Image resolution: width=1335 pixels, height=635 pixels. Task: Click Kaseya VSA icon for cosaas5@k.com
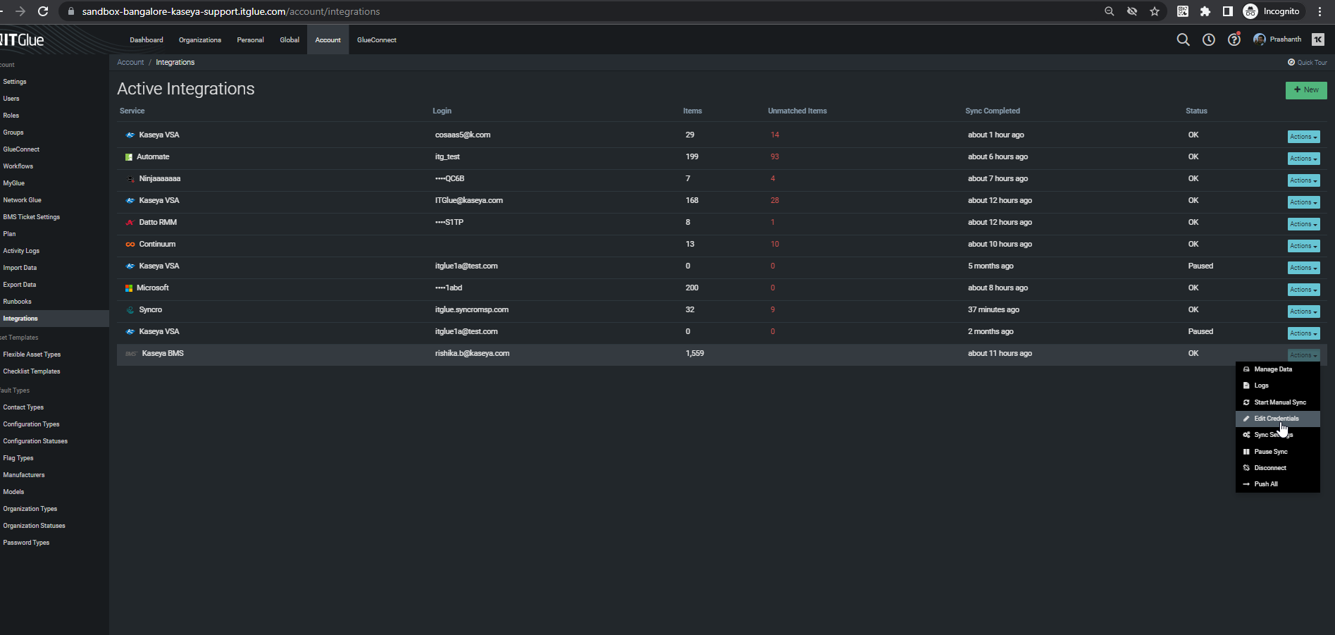130,135
